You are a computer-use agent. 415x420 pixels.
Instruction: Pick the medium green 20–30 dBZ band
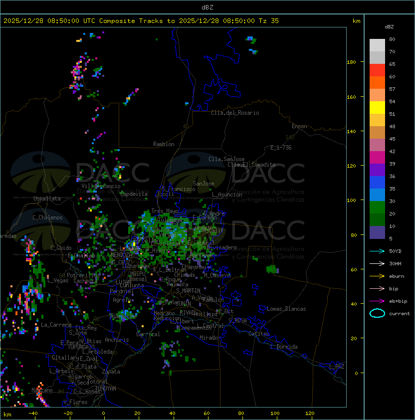click(377, 208)
